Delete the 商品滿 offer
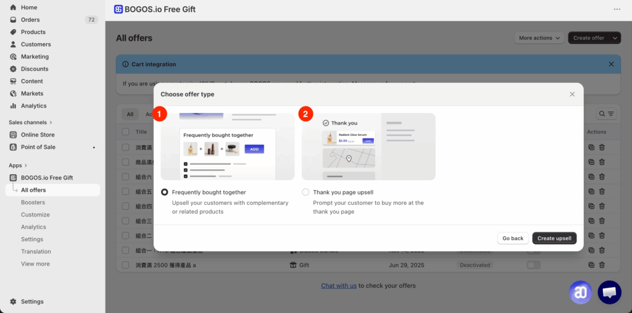Viewport: 632px width, 313px height. click(602, 162)
